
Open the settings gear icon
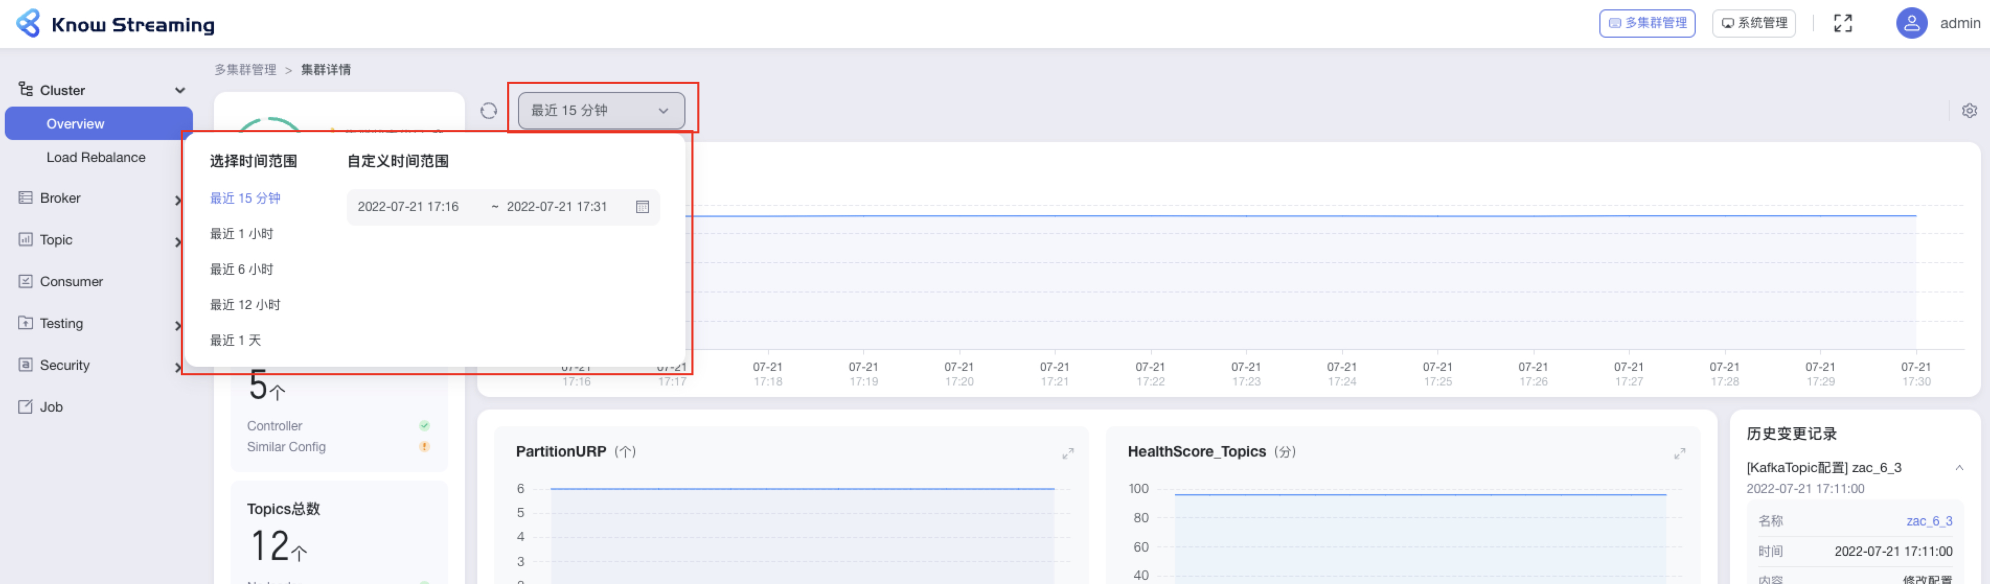coord(1969,111)
